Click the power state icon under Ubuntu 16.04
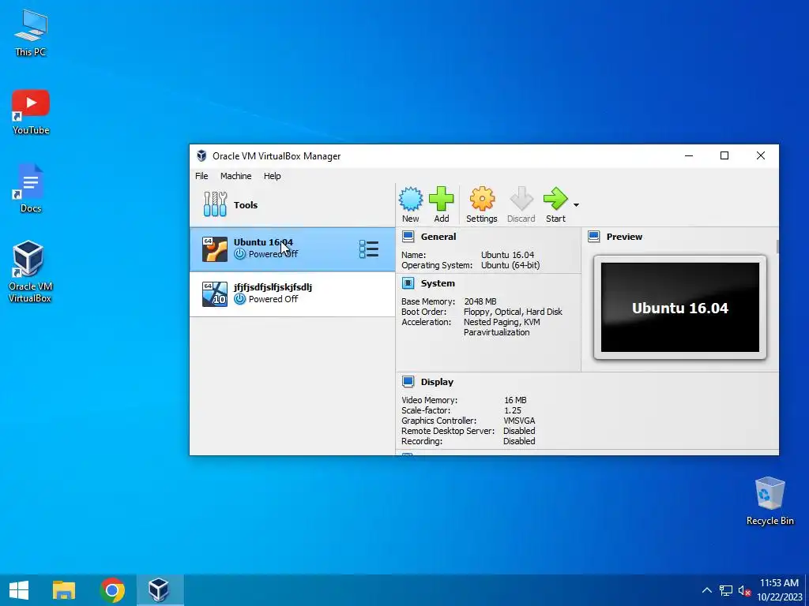Viewport: 809px width, 606px height. point(239,254)
